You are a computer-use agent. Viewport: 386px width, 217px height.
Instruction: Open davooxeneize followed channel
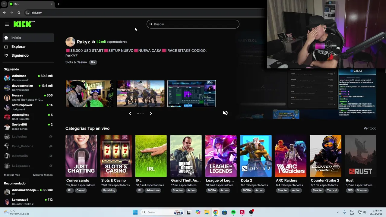pos(28,88)
